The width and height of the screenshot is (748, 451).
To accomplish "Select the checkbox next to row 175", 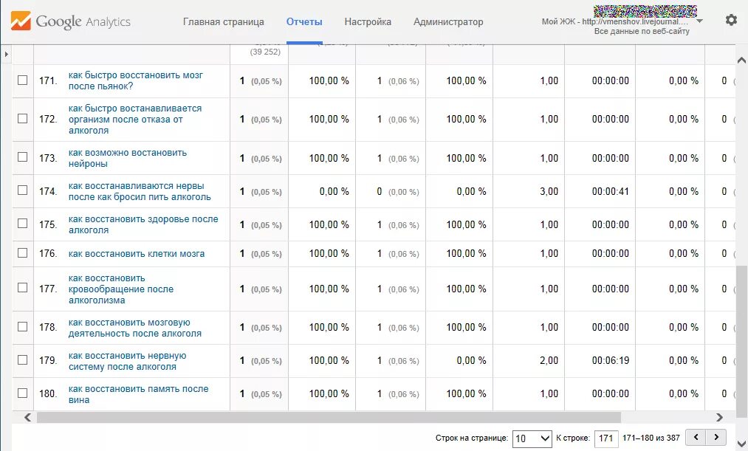I will (x=22, y=224).
